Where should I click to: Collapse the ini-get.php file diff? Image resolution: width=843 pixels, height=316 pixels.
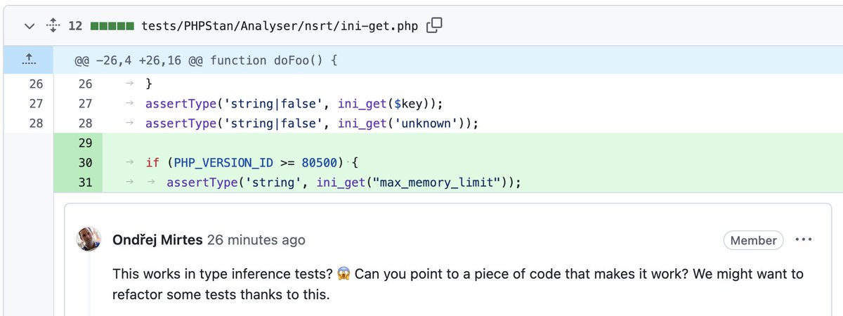[29, 26]
